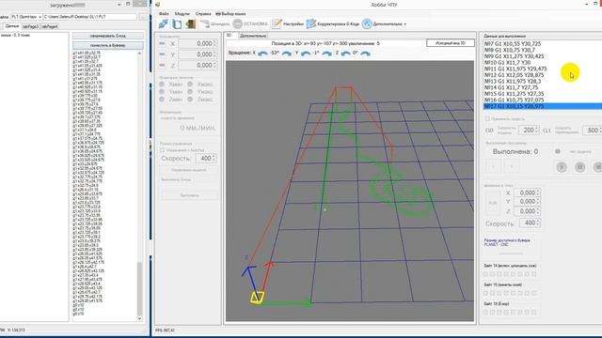Select highlighted N17 G-code line

click(542, 106)
